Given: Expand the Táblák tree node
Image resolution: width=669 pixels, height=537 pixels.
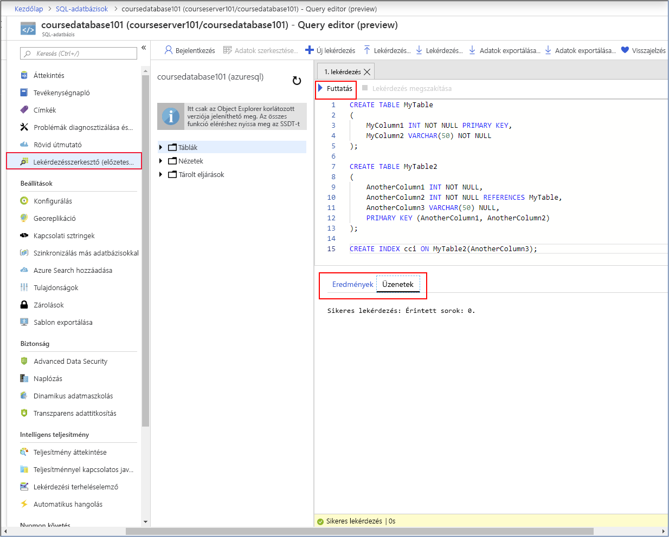Looking at the screenshot, I should pos(161,147).
